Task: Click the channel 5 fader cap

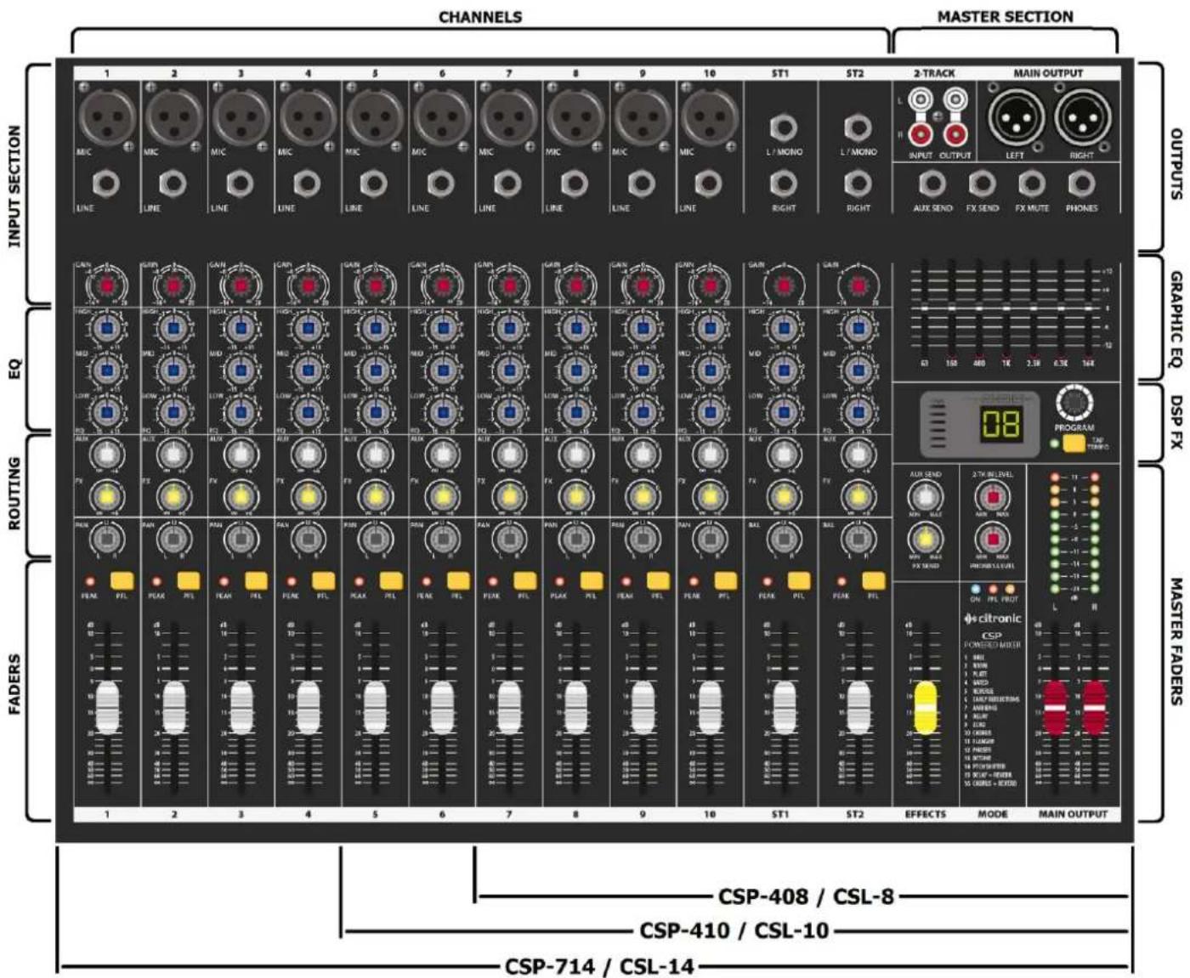Action: [x=375, y=707]
